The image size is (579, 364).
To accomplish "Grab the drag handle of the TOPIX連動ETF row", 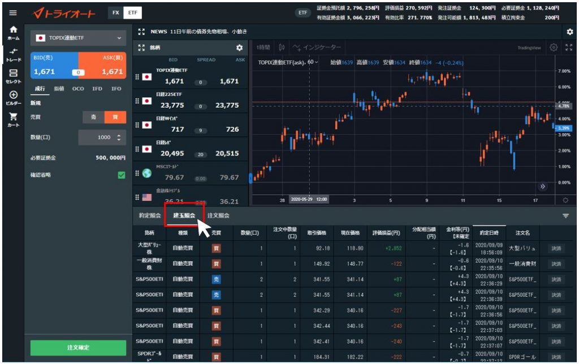I will [x=137, y=77].
